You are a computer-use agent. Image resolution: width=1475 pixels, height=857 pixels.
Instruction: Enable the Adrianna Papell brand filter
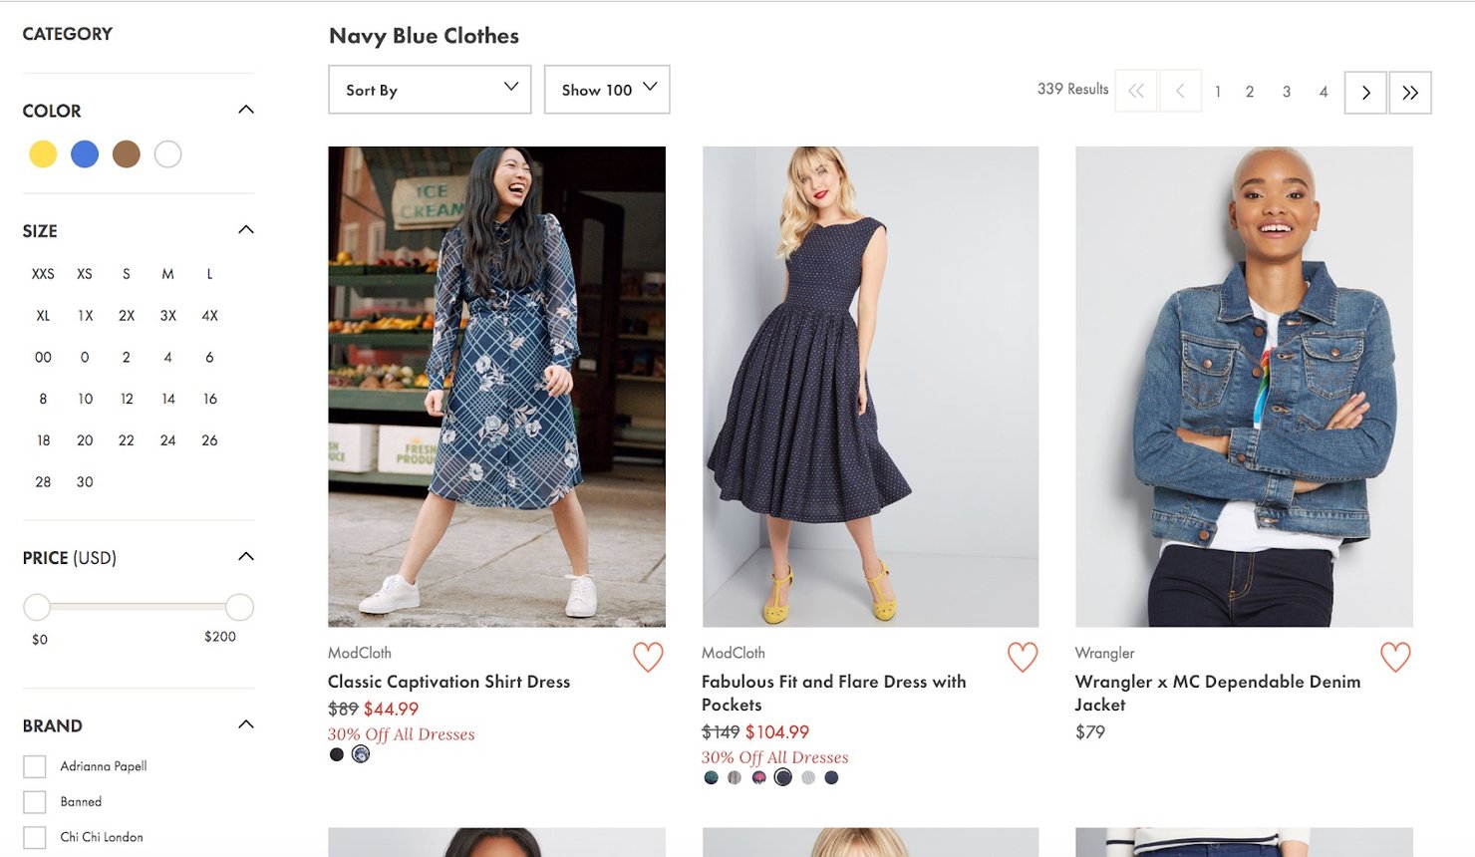coord(35,765)
